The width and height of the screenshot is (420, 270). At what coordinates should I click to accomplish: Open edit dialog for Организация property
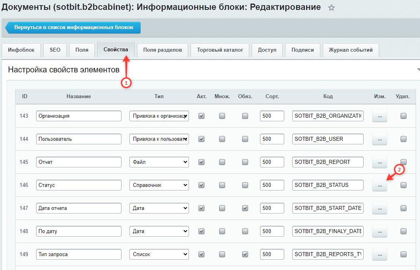[380, 116]
